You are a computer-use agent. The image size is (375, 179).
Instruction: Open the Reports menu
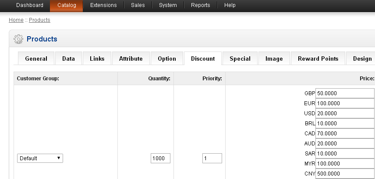click(200, 5)
